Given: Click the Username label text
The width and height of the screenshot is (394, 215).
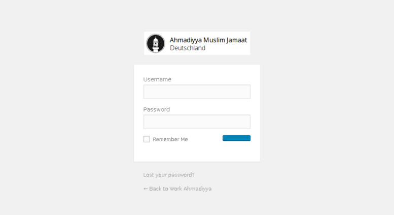Looking at the screenshot, I should point(157,79).
